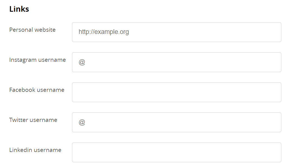Click the Personal website input field
The width and height of the screenshot is (290, 167).
tap(176, 32)
